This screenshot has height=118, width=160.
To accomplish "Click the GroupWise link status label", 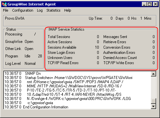I will point(14,42).
